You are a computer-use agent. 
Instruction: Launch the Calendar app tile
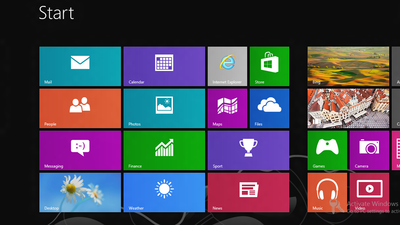pos(164,66)
